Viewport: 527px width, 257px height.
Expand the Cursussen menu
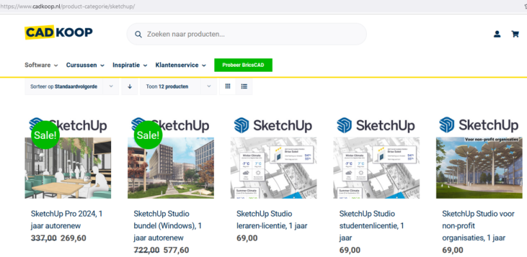(x=85, y=65)
